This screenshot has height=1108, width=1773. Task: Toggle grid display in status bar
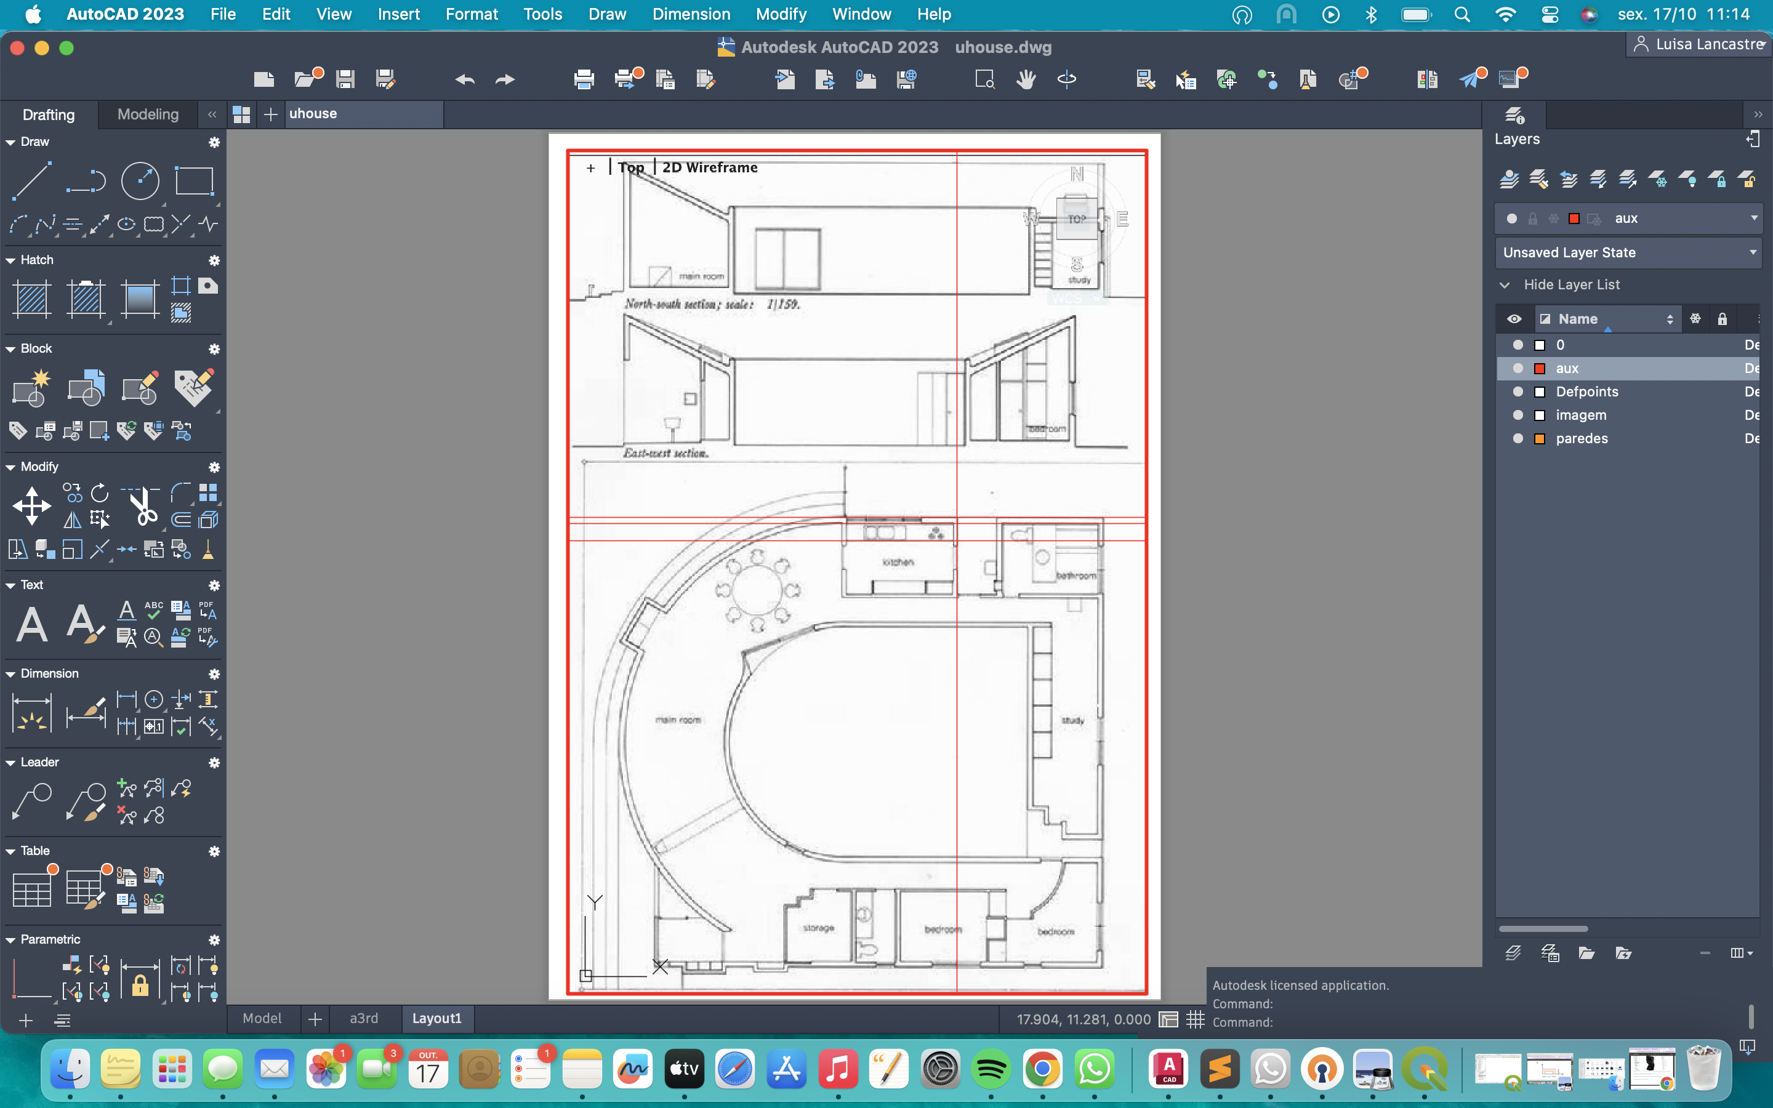[x=1196, y=1019]
